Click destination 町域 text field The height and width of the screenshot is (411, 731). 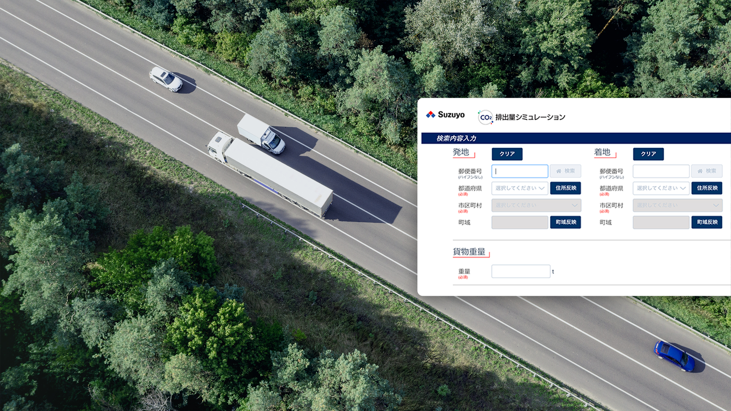[x=661, y=222]
